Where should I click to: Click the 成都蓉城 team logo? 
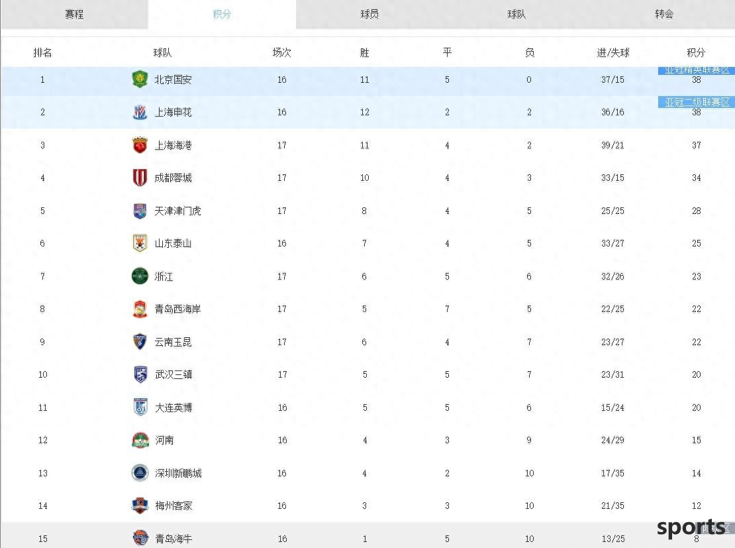click(x=140, y=178)
